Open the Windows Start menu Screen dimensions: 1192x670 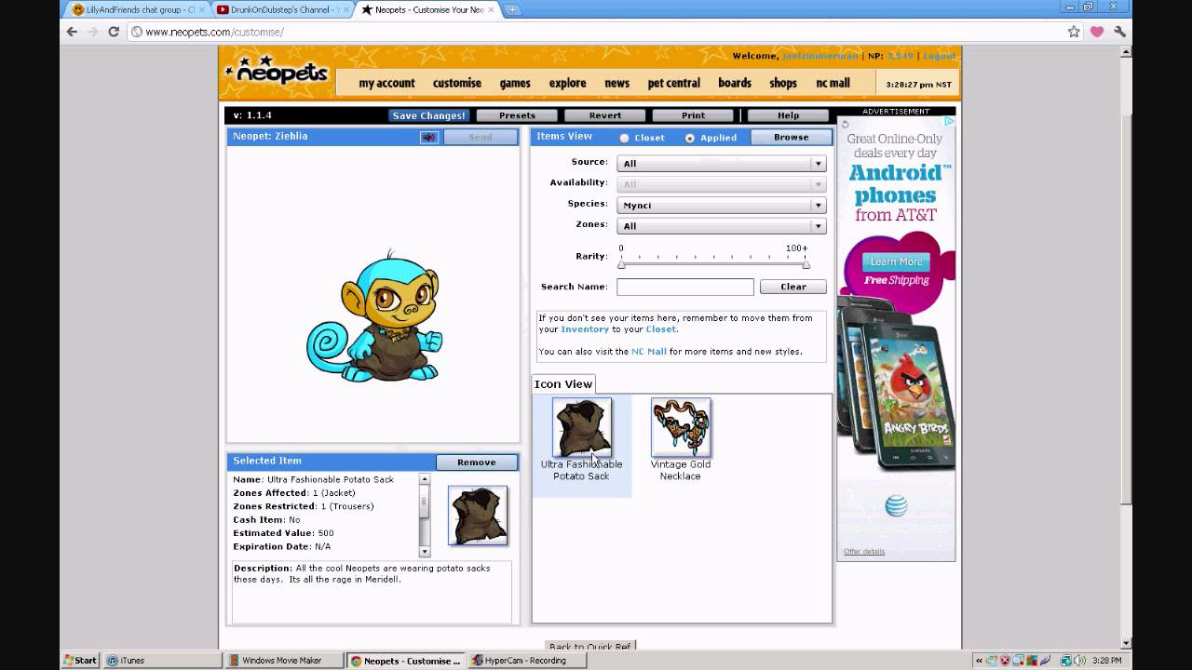point(80,661)
